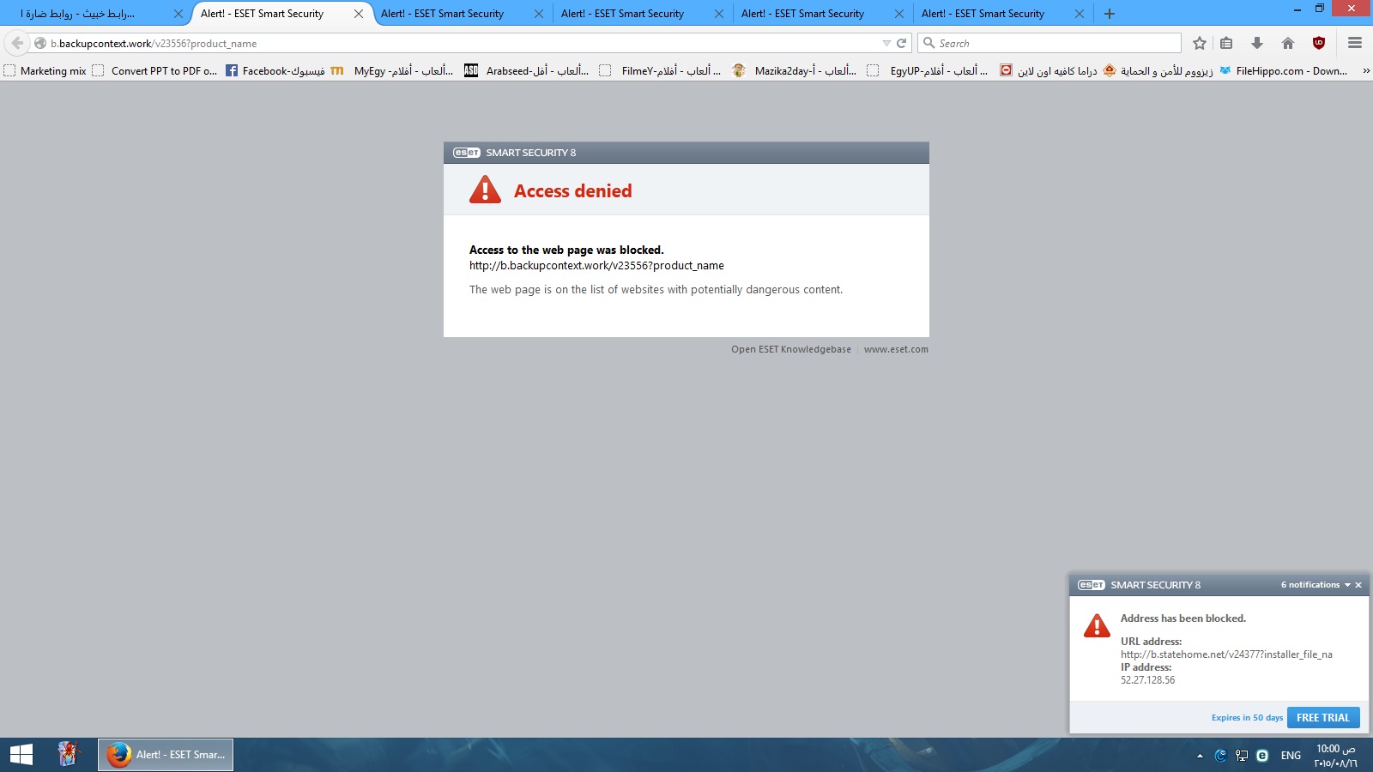Open the زيزووم للأمن و الحماية bookmark
Viewport: 1373px width, 772px height.
1158,71
